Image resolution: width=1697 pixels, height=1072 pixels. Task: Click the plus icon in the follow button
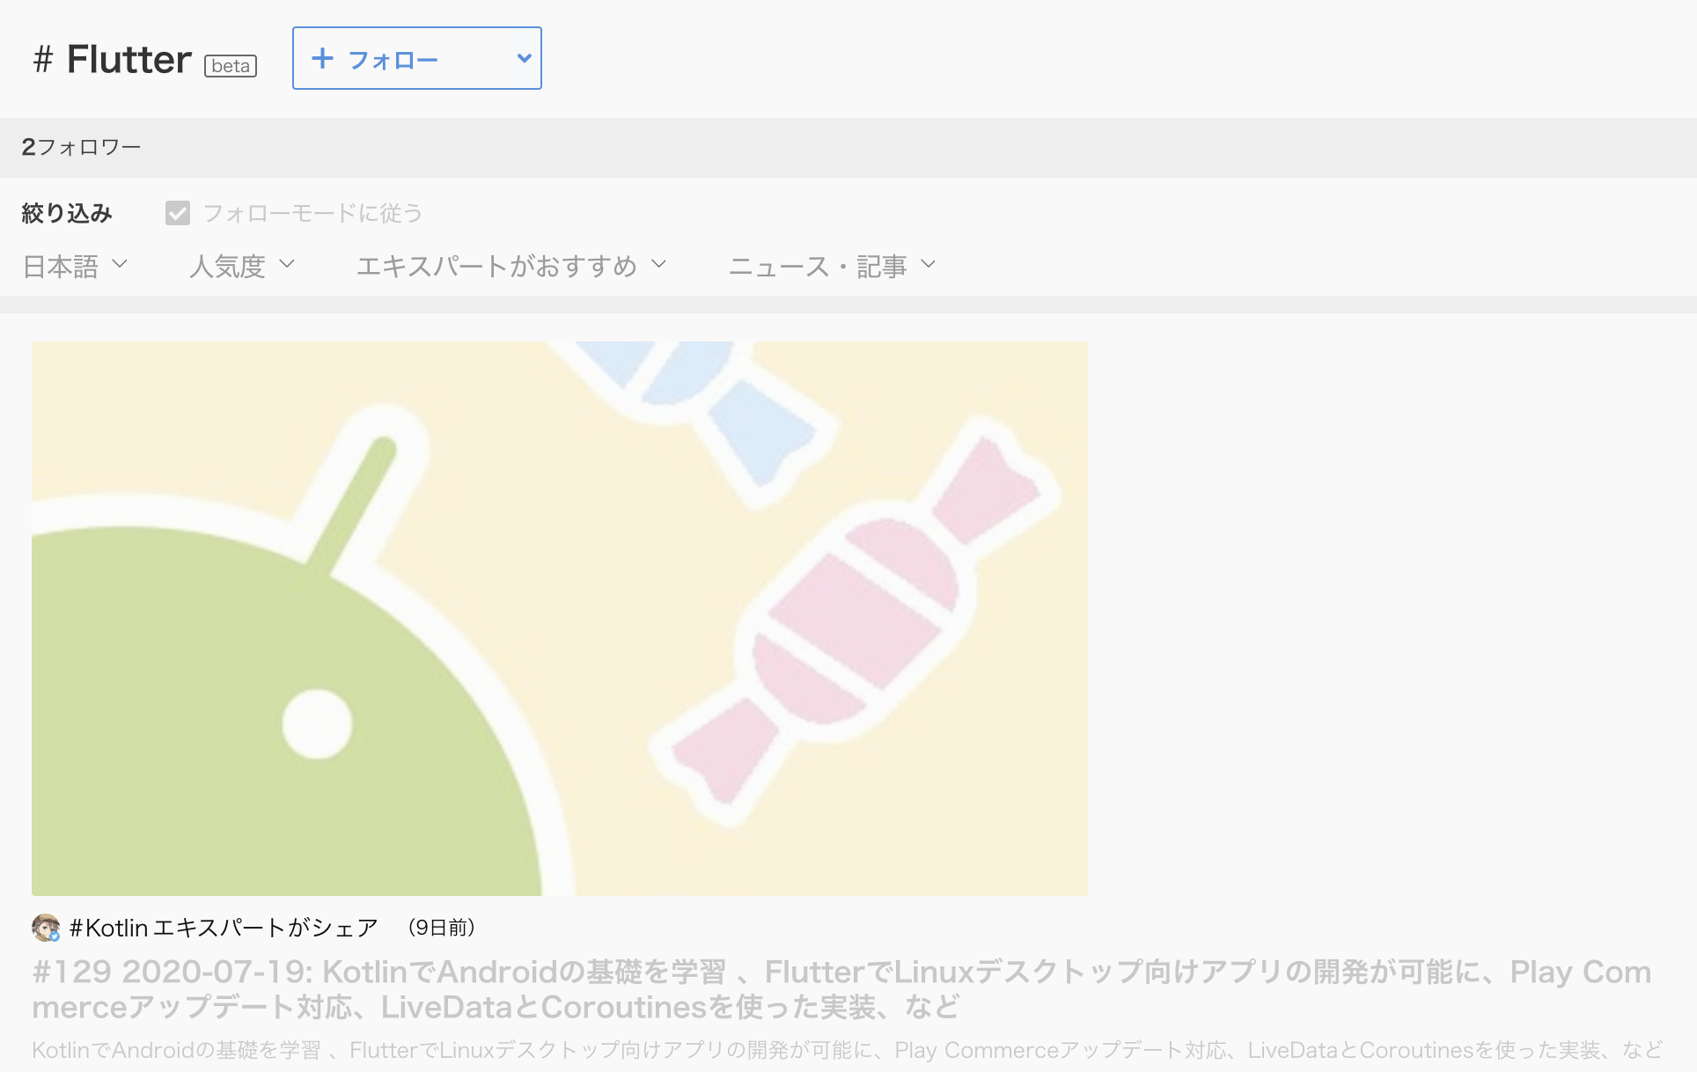coord(323,58)
